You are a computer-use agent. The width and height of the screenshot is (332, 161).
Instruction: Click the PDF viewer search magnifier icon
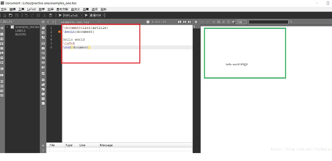[x=291, y=22]
